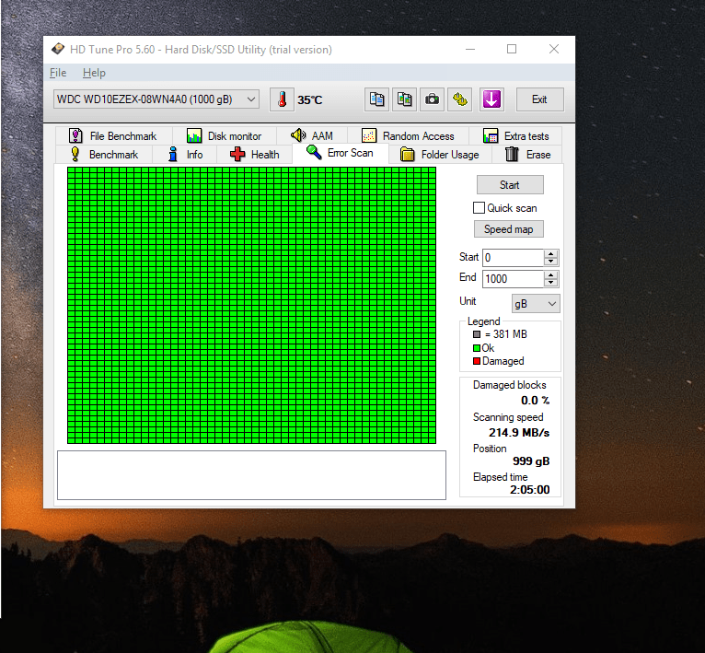Click the 0.0 % damaged blocks value
The width and height of the screenshot is (705, 653).
click(x=535, y=400)
